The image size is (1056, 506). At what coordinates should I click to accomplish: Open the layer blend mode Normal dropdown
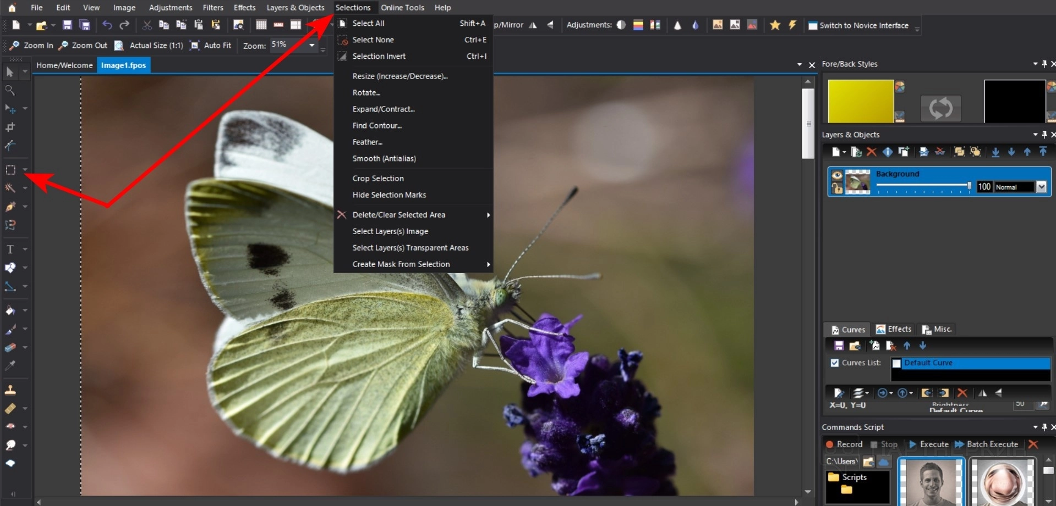coord(1041,187)
